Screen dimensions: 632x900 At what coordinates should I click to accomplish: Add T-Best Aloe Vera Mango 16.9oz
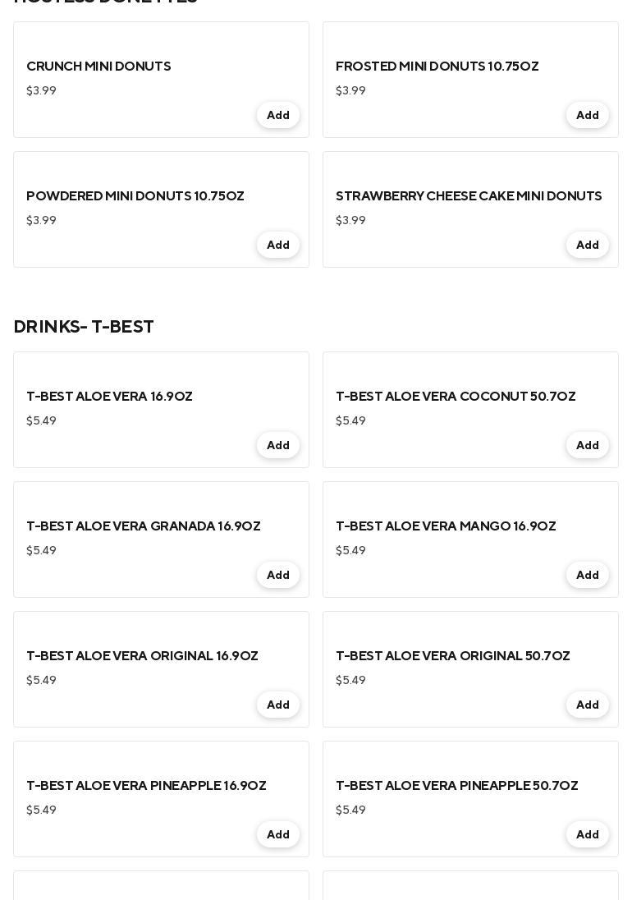[587, 576]
